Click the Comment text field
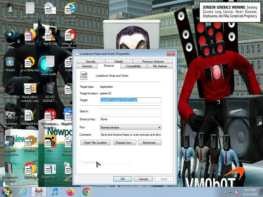 (131, 135)
